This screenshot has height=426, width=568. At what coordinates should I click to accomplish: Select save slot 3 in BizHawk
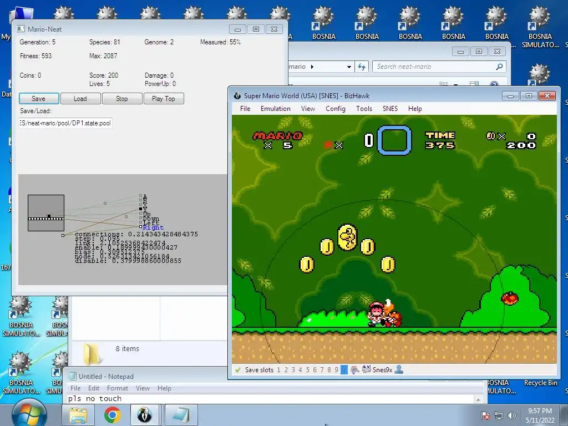pos(293,370)
